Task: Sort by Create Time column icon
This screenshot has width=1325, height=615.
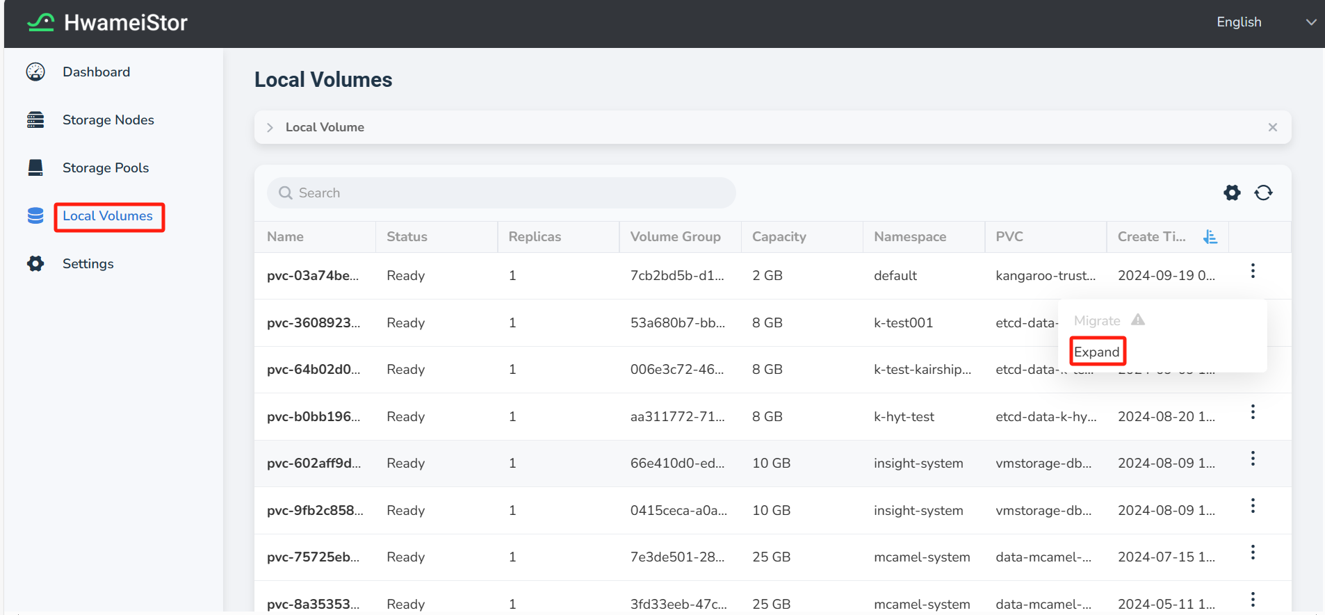Action: 1210,237
